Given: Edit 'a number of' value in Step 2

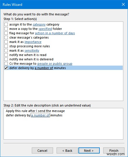Looking at the screenshot, I should pyautogui.click(x=40, y=115).
